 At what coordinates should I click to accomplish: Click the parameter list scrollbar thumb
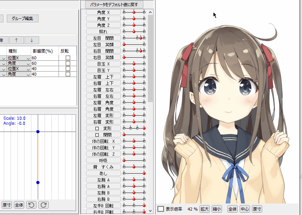(x=150, y=58)
